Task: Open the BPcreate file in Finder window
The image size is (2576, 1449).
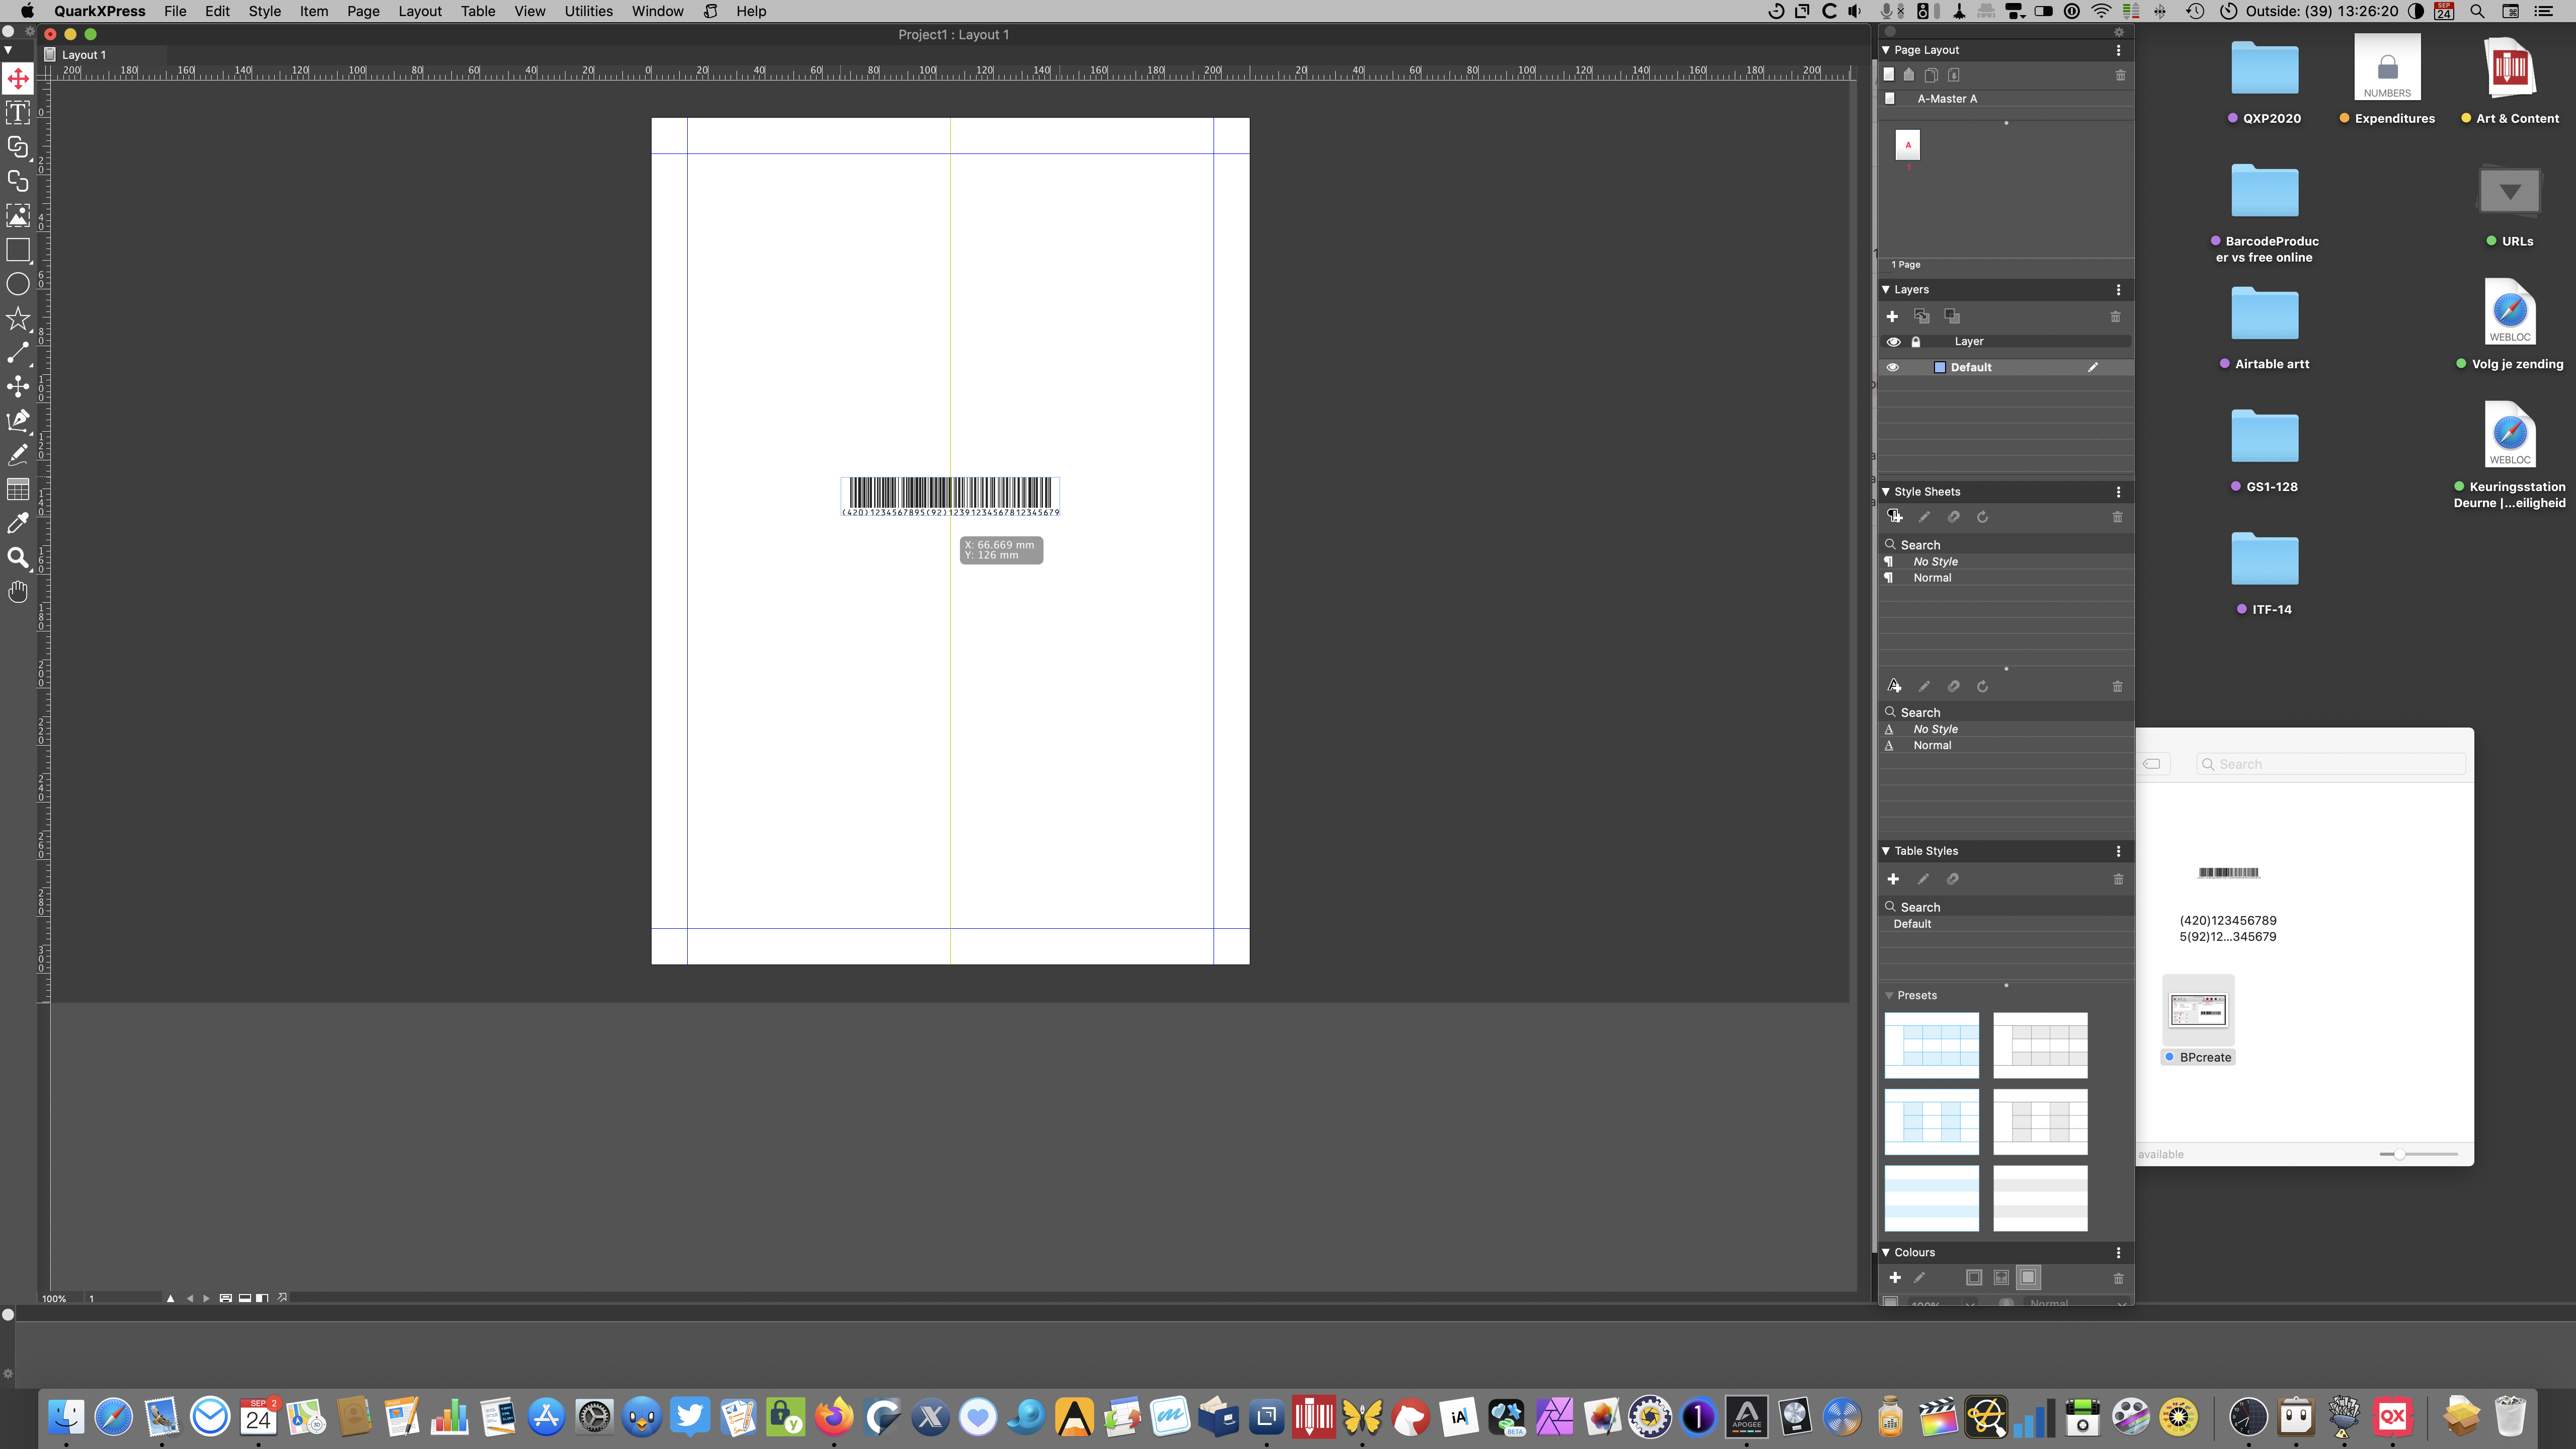Action: 2197,1020
